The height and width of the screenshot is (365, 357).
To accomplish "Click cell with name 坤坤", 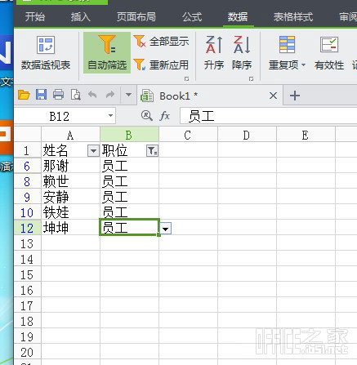I will pos(70,228).
